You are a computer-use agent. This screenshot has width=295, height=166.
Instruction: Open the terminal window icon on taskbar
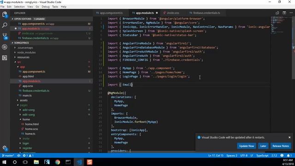(68, 162)
